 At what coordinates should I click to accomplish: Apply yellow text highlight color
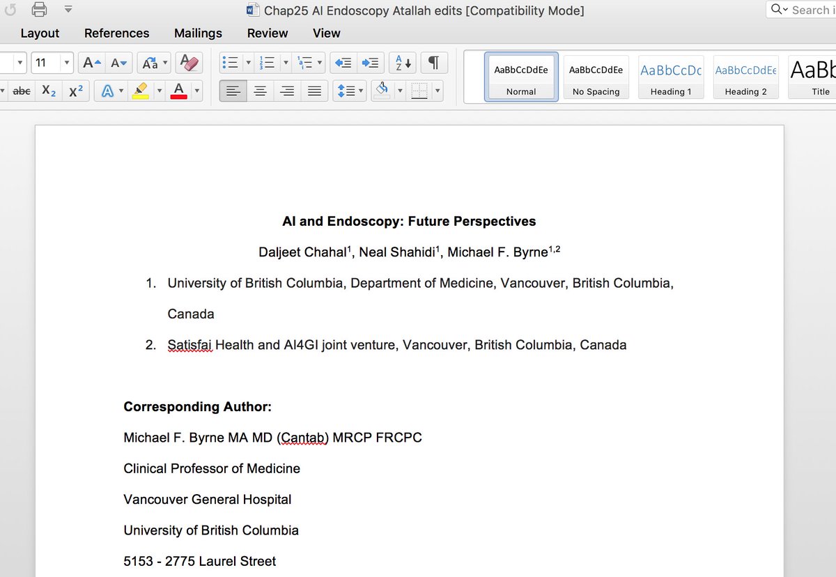(x=140, y=91)
